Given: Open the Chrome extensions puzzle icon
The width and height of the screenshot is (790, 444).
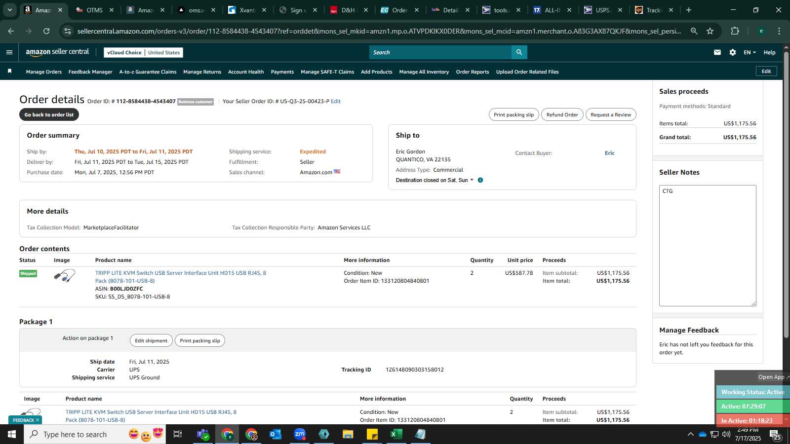Looking at the screenshot, I should click(735, 31).
